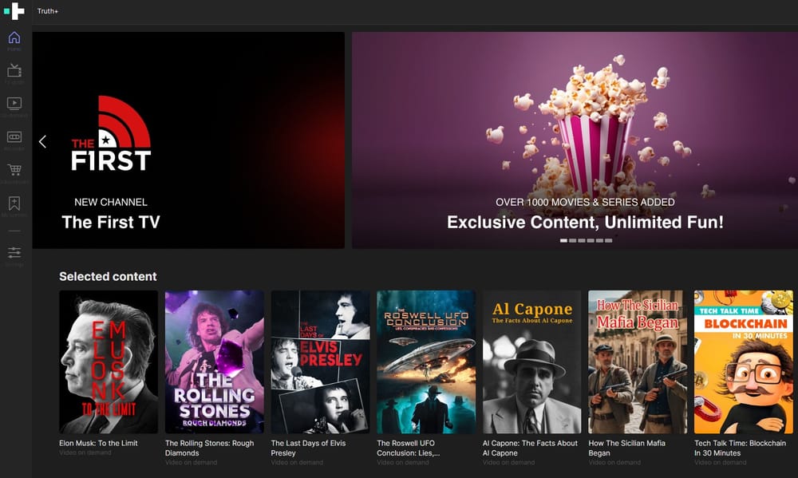The image size is (798, 478).
Task: Click 'Video on demand' under Elon Musk
Action: pyautogui.click(x=85, y=452)
